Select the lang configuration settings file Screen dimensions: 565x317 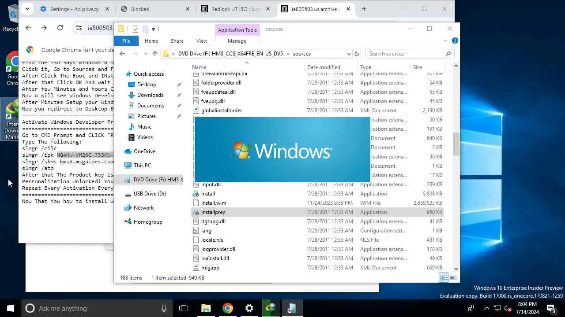point(206,231)
